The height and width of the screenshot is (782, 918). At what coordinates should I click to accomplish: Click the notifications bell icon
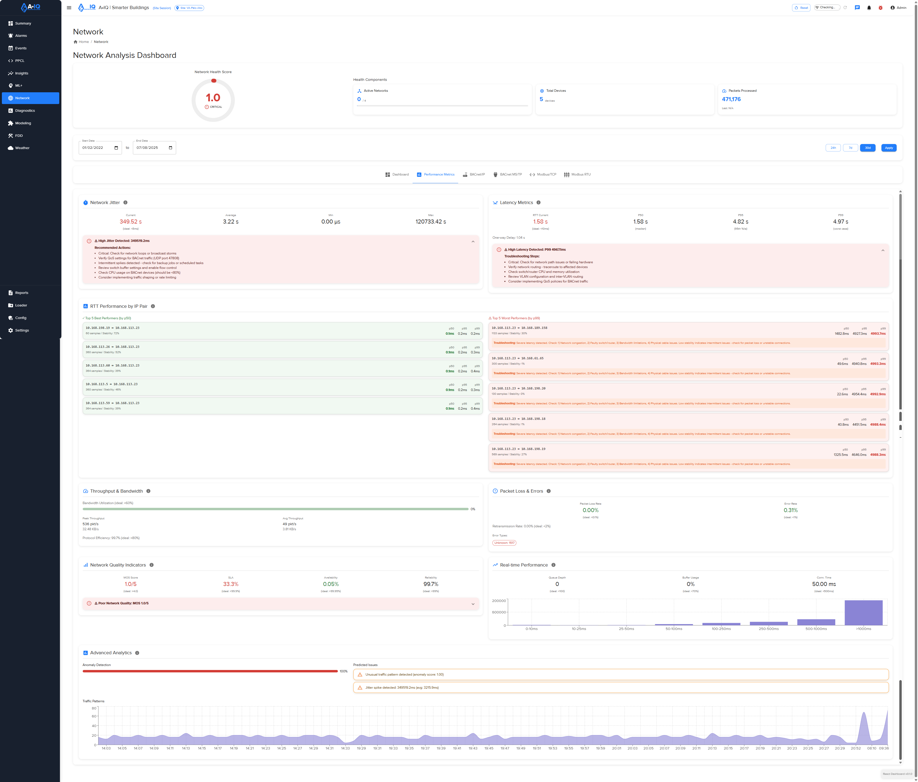(869, 7)
